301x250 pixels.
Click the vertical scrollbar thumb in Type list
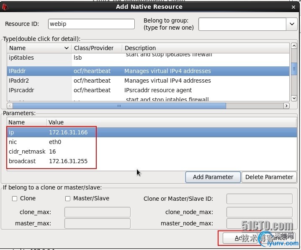coord(294,69)
